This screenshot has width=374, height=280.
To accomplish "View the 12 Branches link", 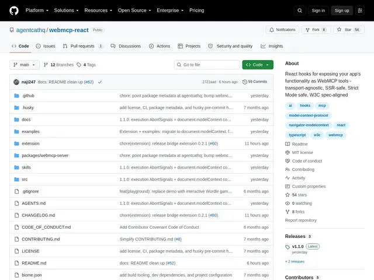I will tap(58, 65).
